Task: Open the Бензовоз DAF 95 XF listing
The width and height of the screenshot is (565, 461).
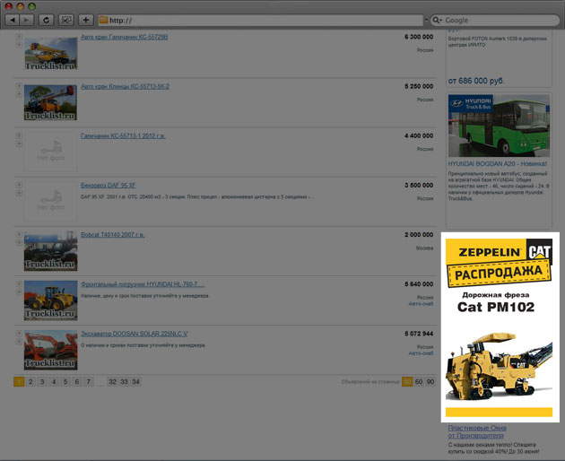Action: coord(109,186)
